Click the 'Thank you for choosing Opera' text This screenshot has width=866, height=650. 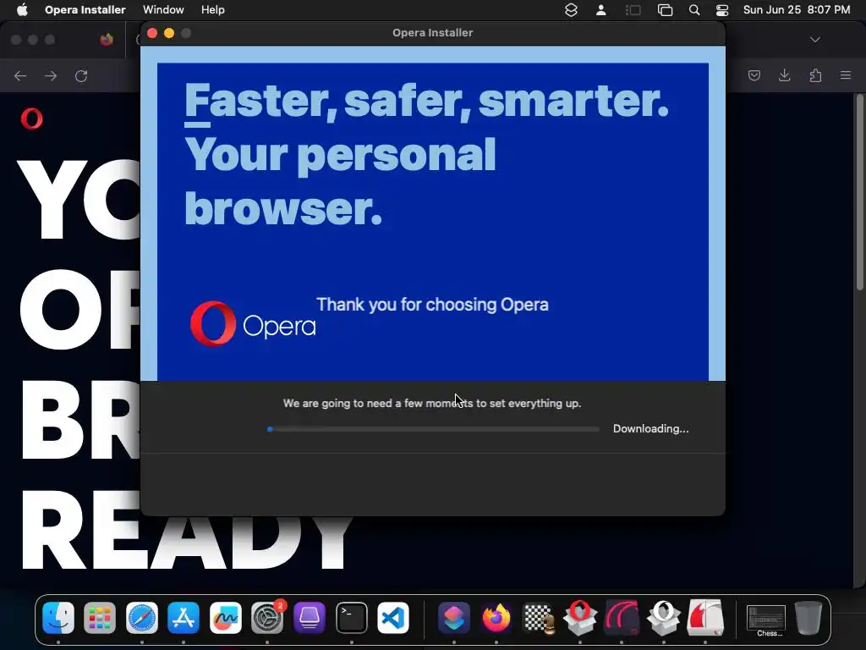[x=432, y=305]
